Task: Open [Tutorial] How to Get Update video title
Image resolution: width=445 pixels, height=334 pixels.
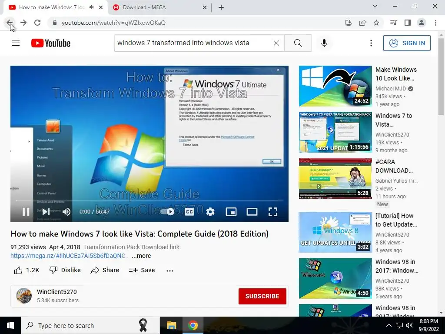Action: [x=396, y=220]
